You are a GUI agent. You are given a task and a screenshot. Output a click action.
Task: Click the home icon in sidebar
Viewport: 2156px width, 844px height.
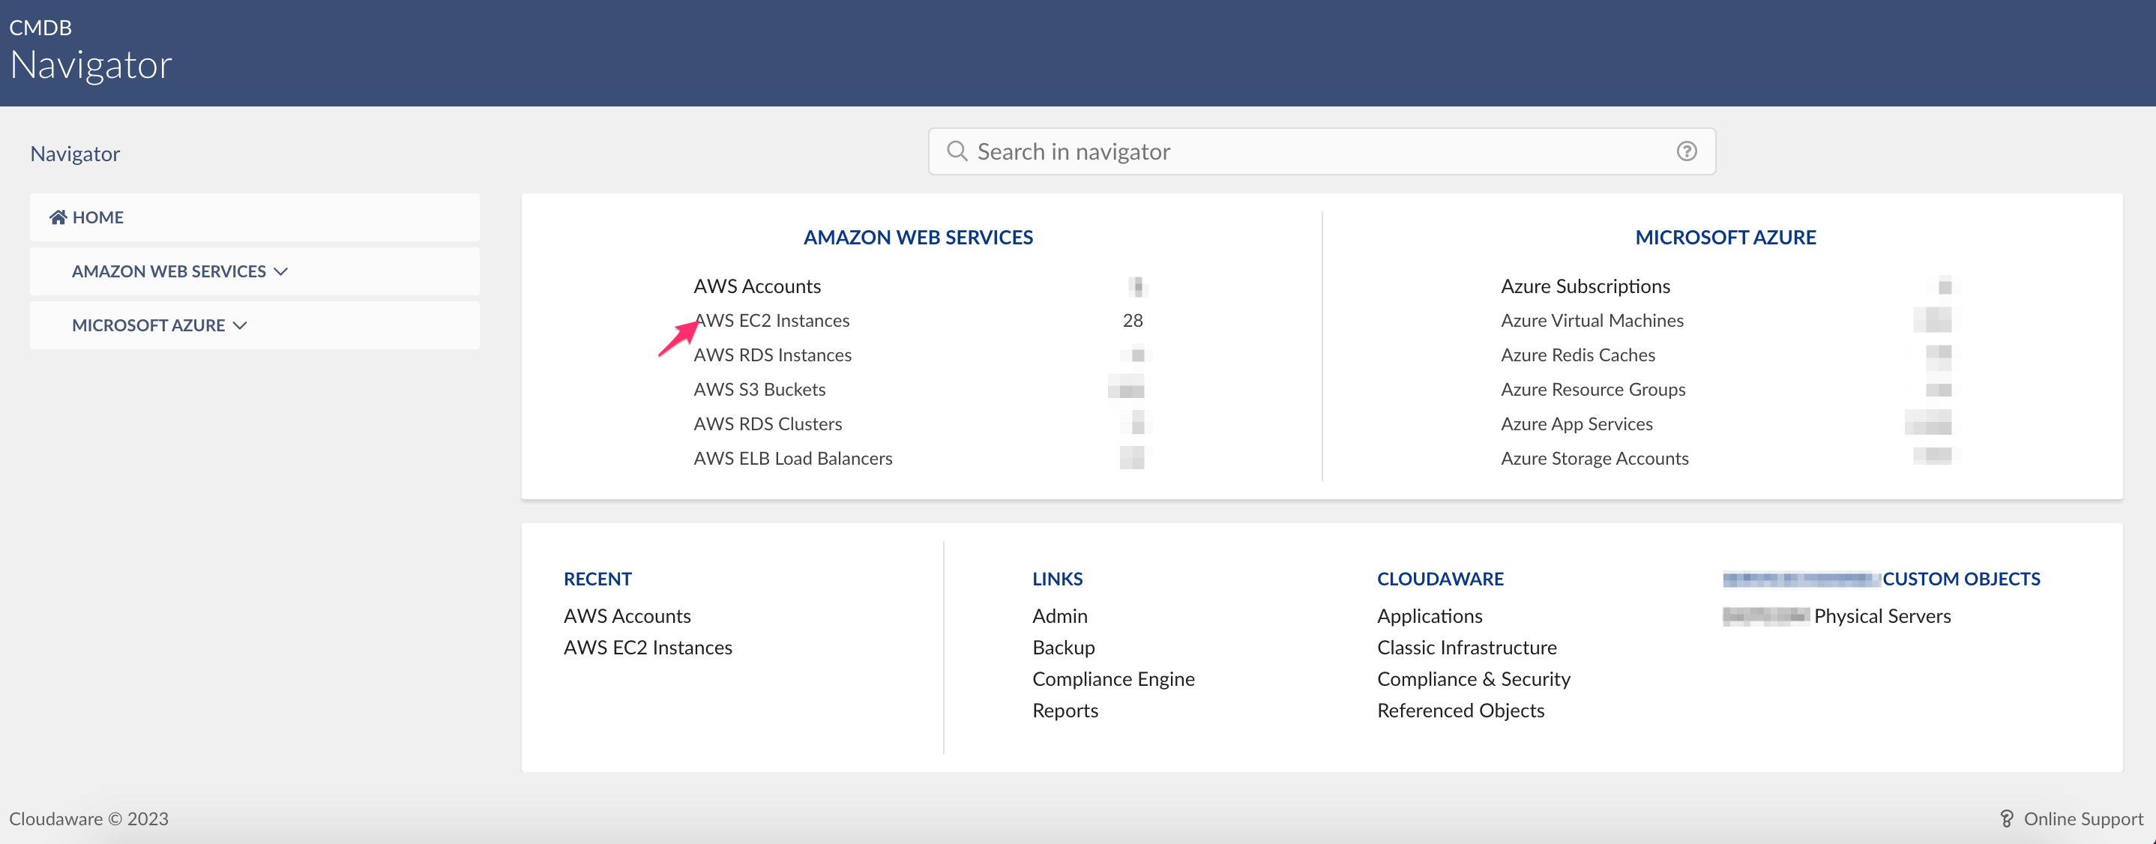58,217
